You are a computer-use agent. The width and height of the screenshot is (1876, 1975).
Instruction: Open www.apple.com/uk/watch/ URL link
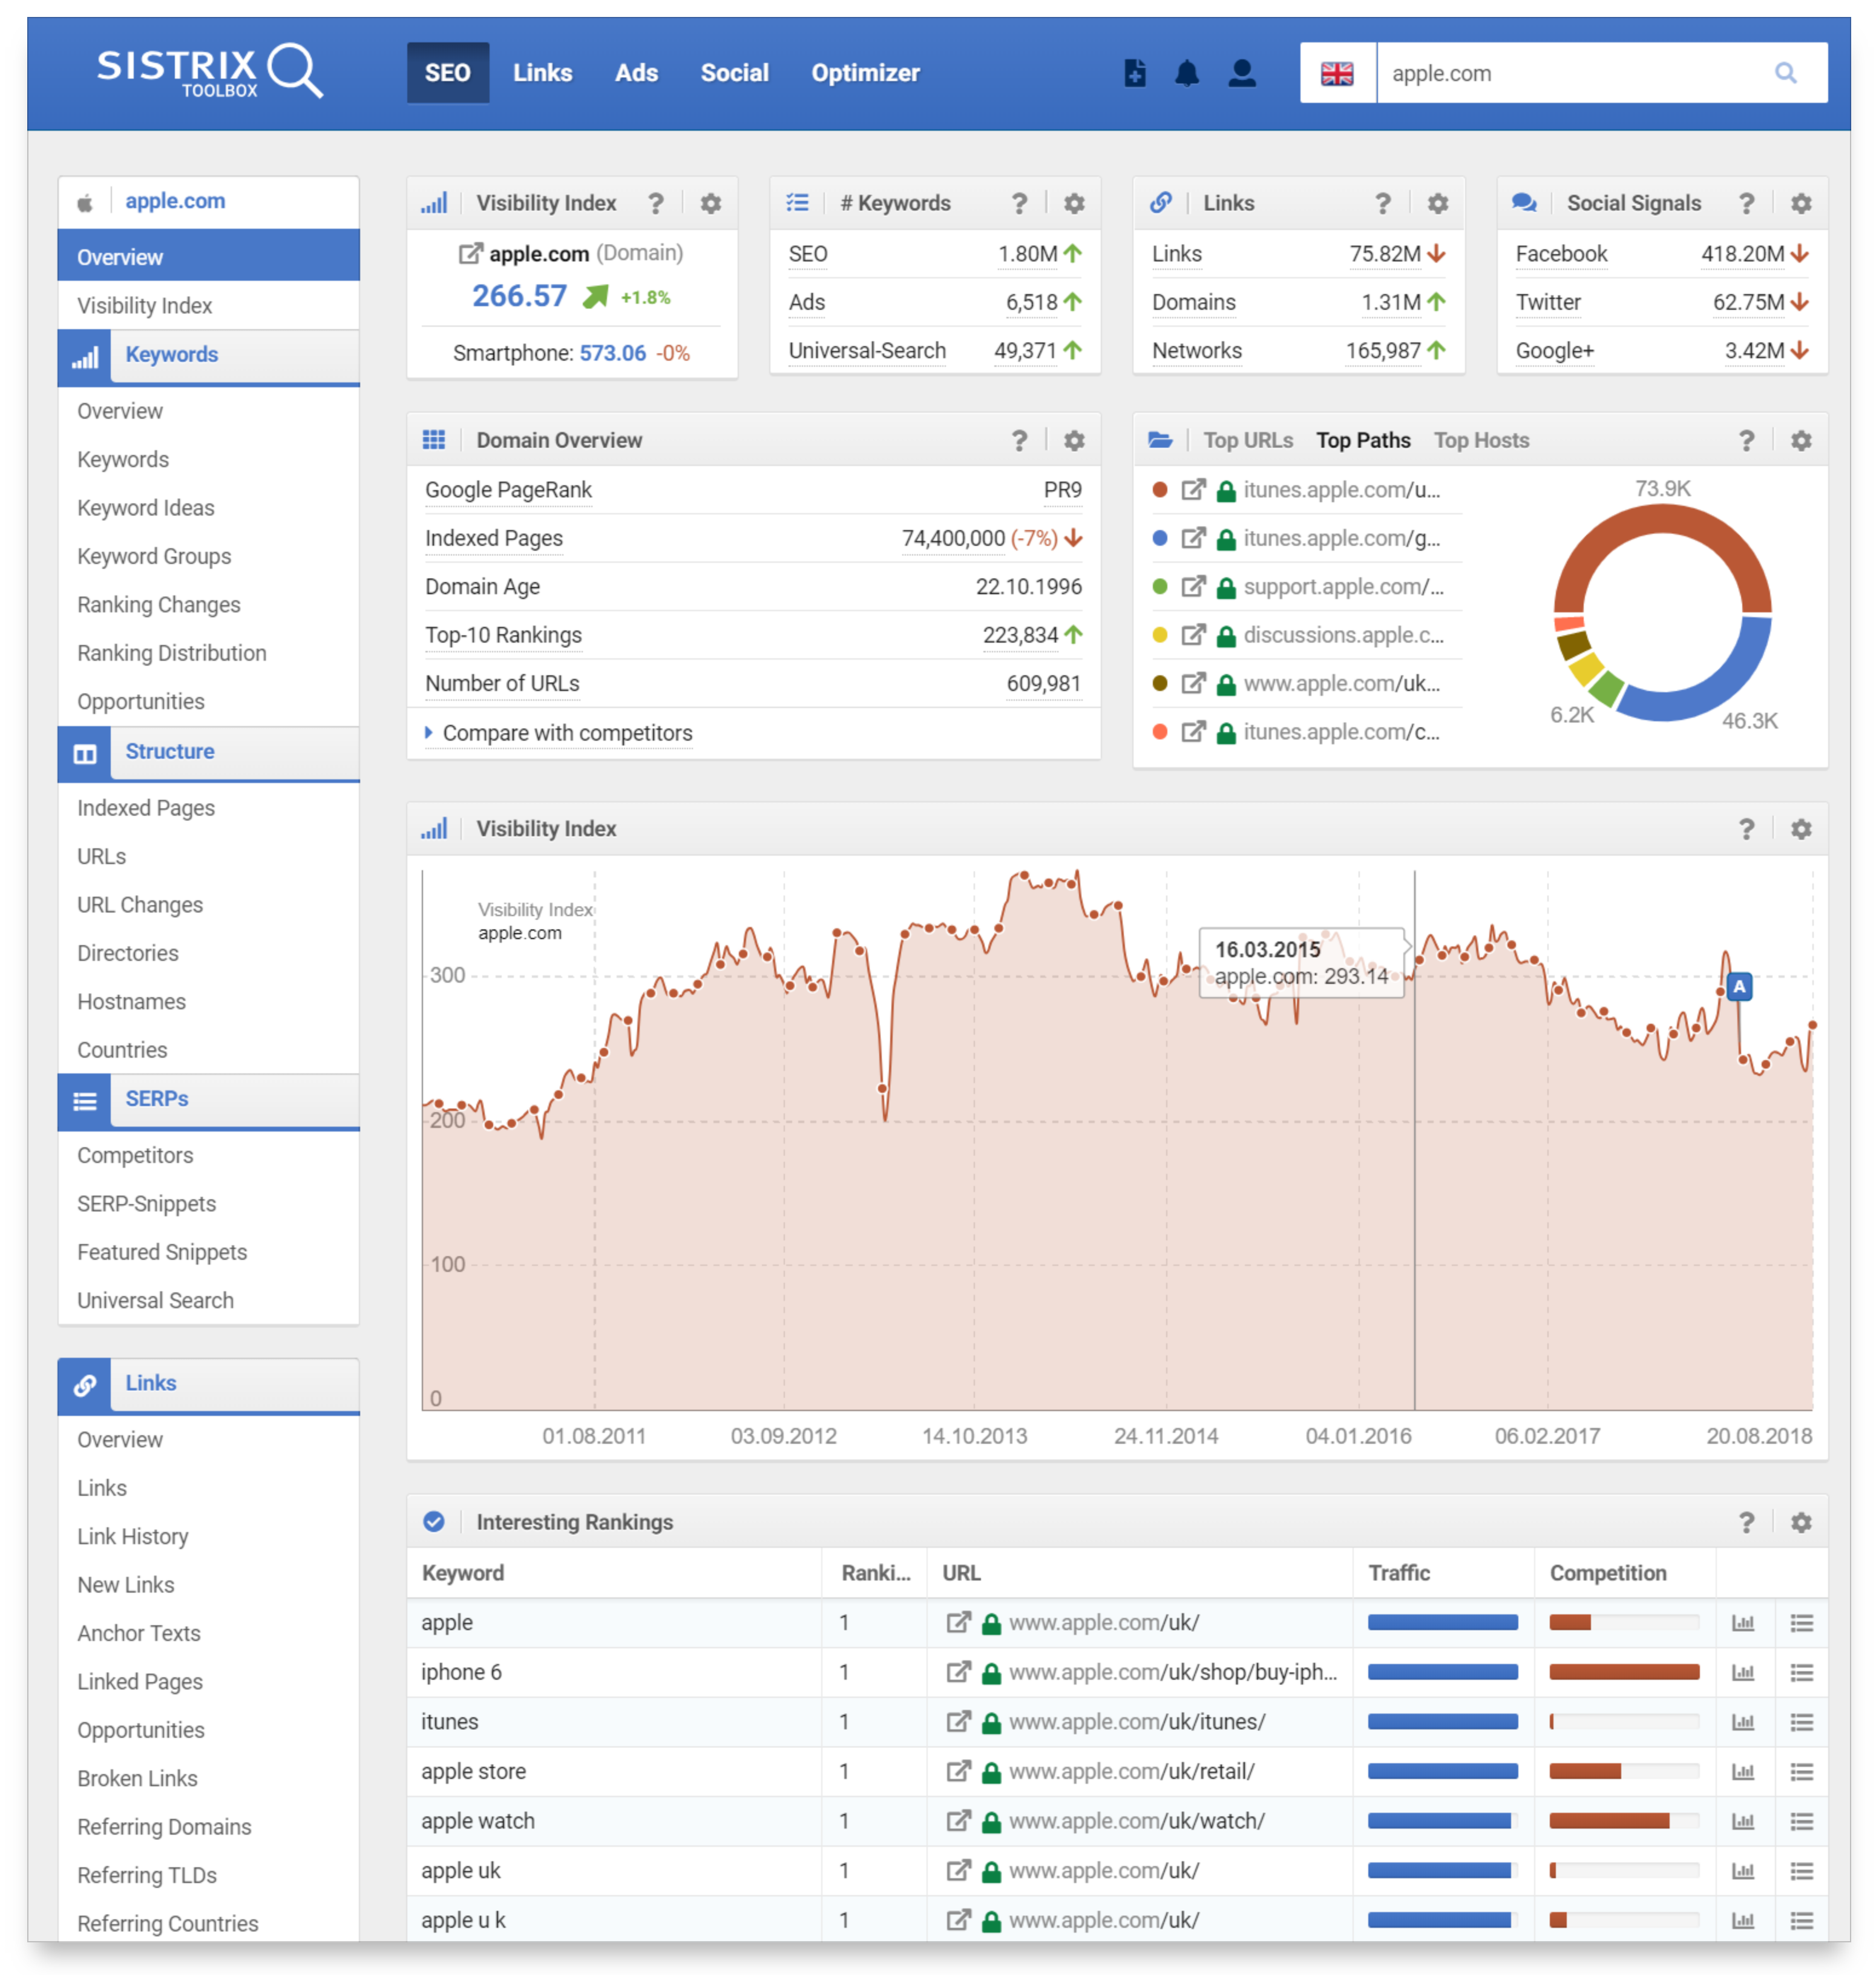1136,1820
